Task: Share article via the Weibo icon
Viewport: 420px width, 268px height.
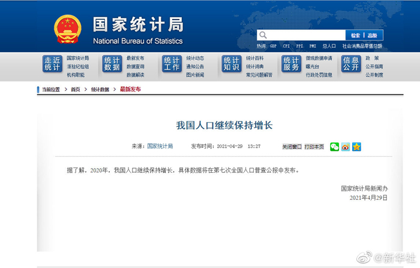Action: coord(346,147)
